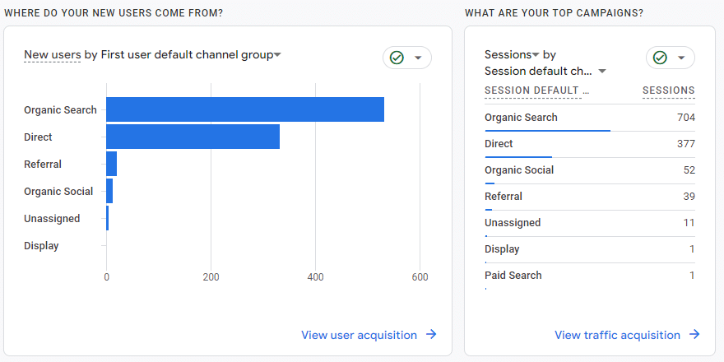
Task: Expand the Session default channel dimension dropdown
Action: coord(602,72)
